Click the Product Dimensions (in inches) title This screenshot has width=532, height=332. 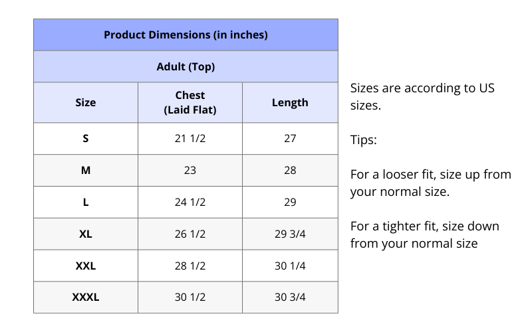[x=186, y=35]
